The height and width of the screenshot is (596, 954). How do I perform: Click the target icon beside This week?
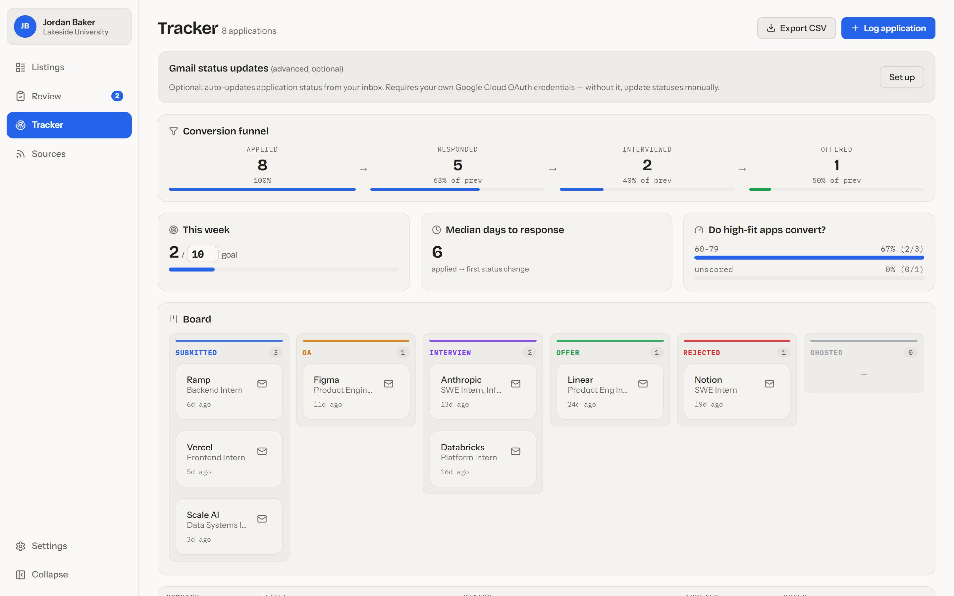pyautogui.click(x=174, y=230)
